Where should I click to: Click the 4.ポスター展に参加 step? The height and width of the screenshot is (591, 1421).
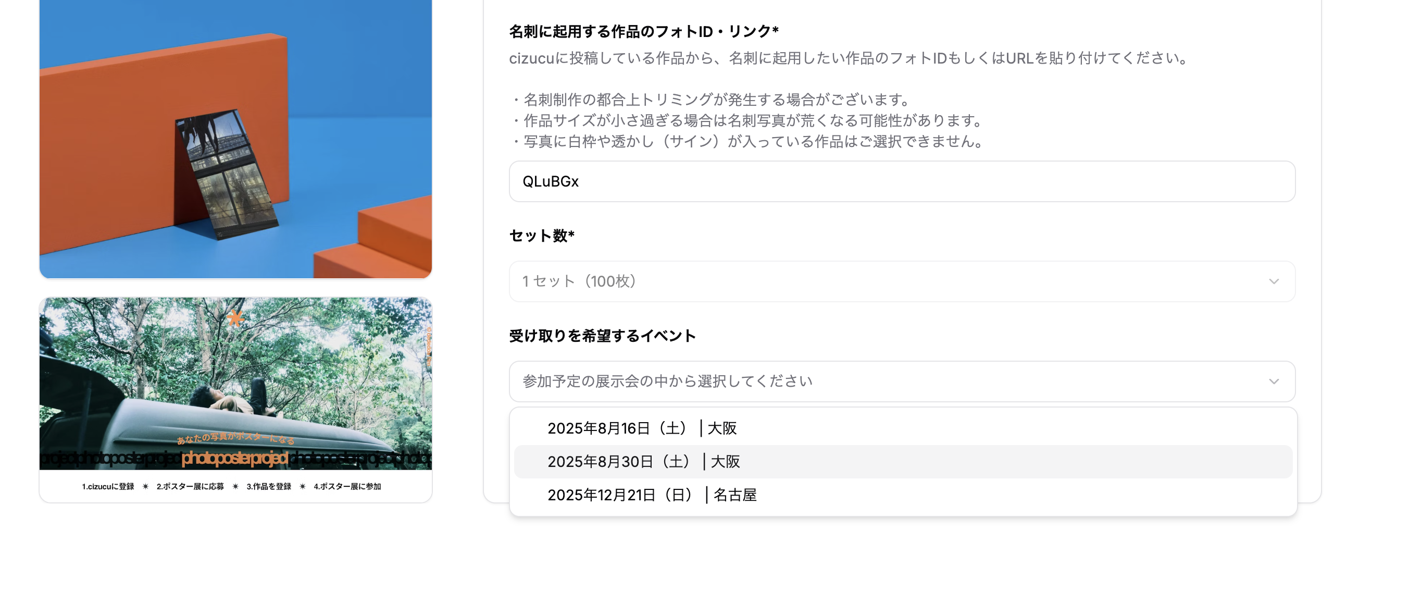click(x=347, y=486)
